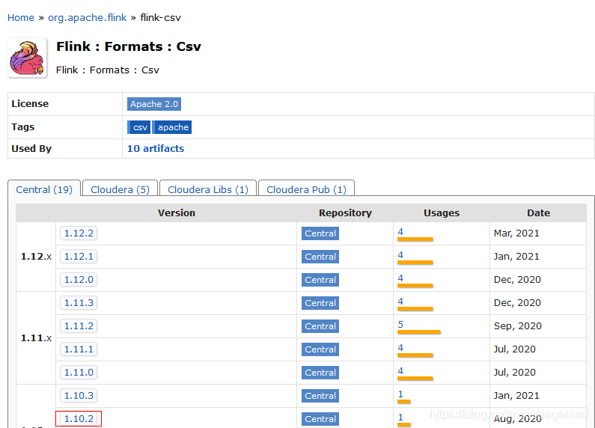Click Central repository badge for 1.10.3

pyautogui.click(x=320, y=396)
